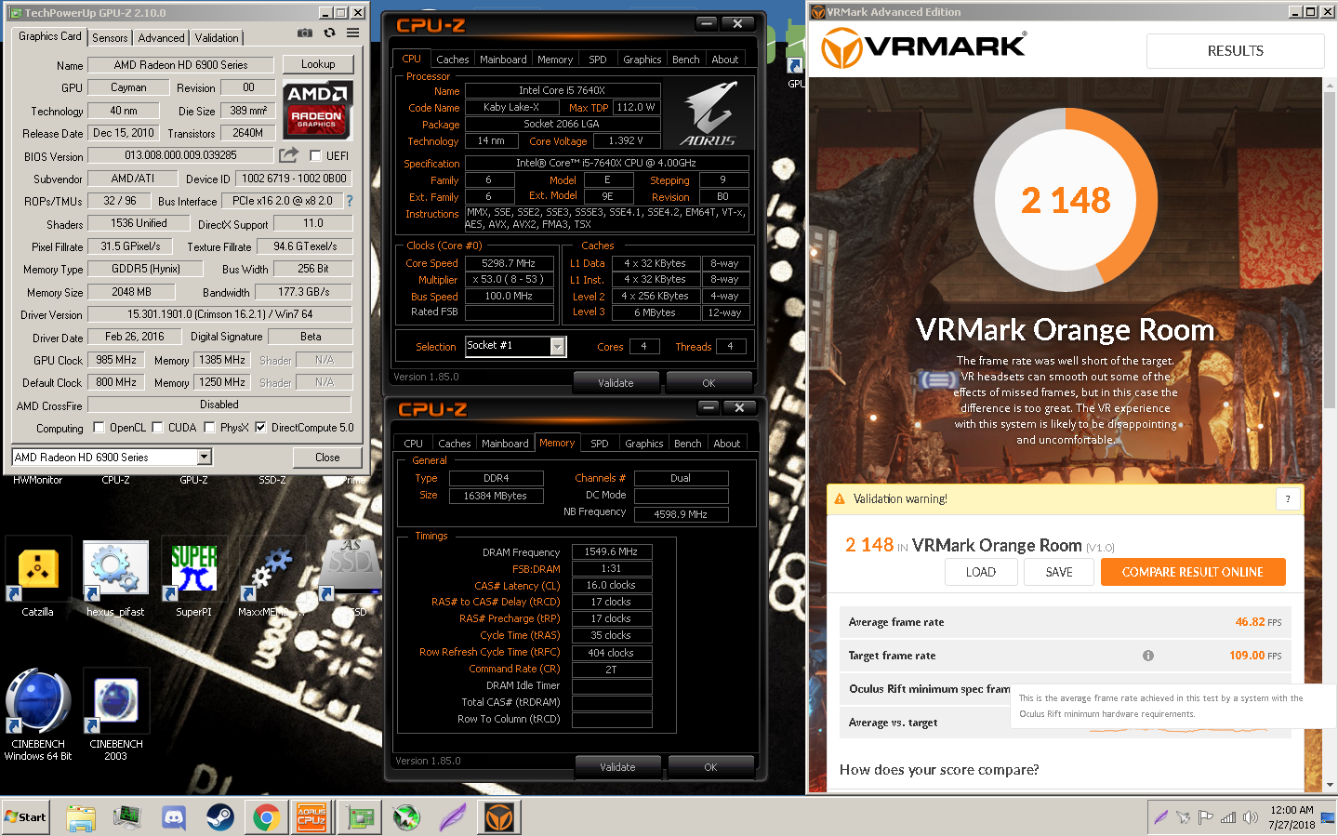
Task: Click the validation warning help button
Action: pos(1288,499)
